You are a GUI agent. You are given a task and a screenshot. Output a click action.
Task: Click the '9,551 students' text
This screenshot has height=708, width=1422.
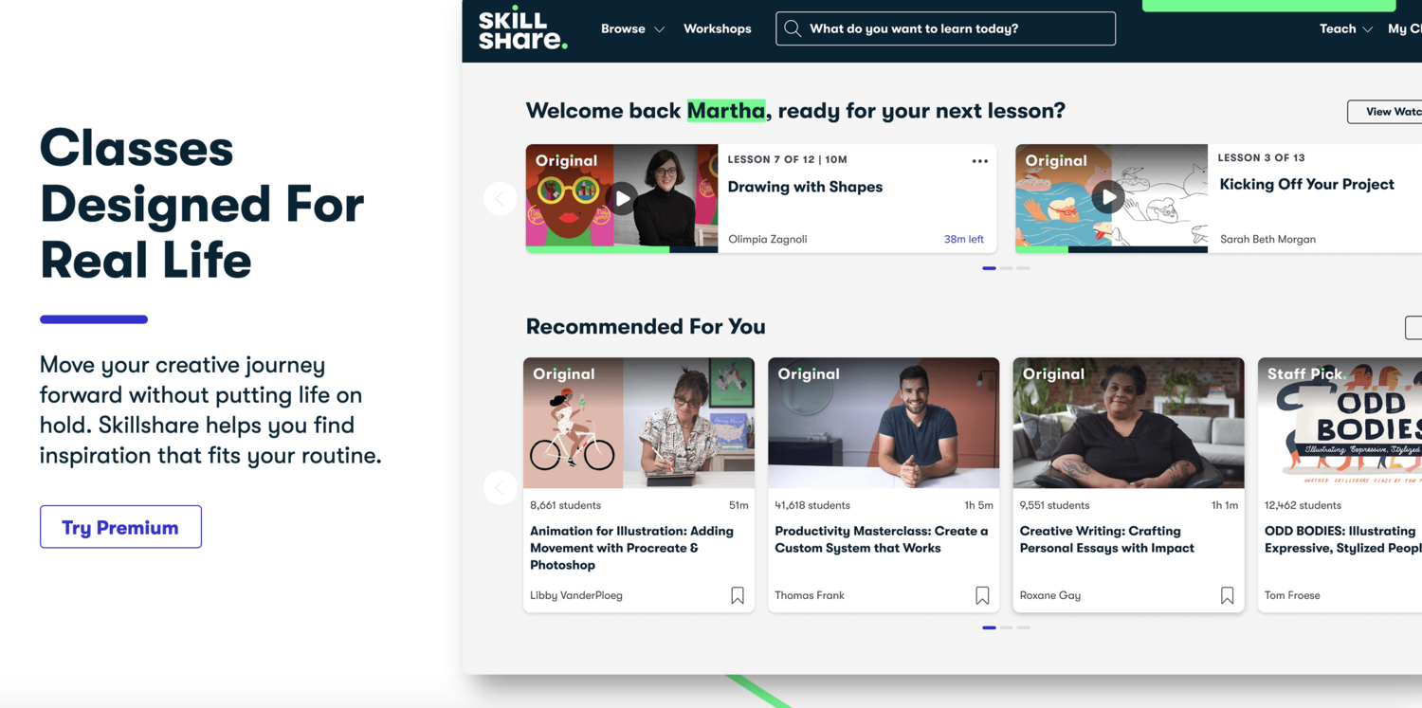click(x=1055, y=505)
